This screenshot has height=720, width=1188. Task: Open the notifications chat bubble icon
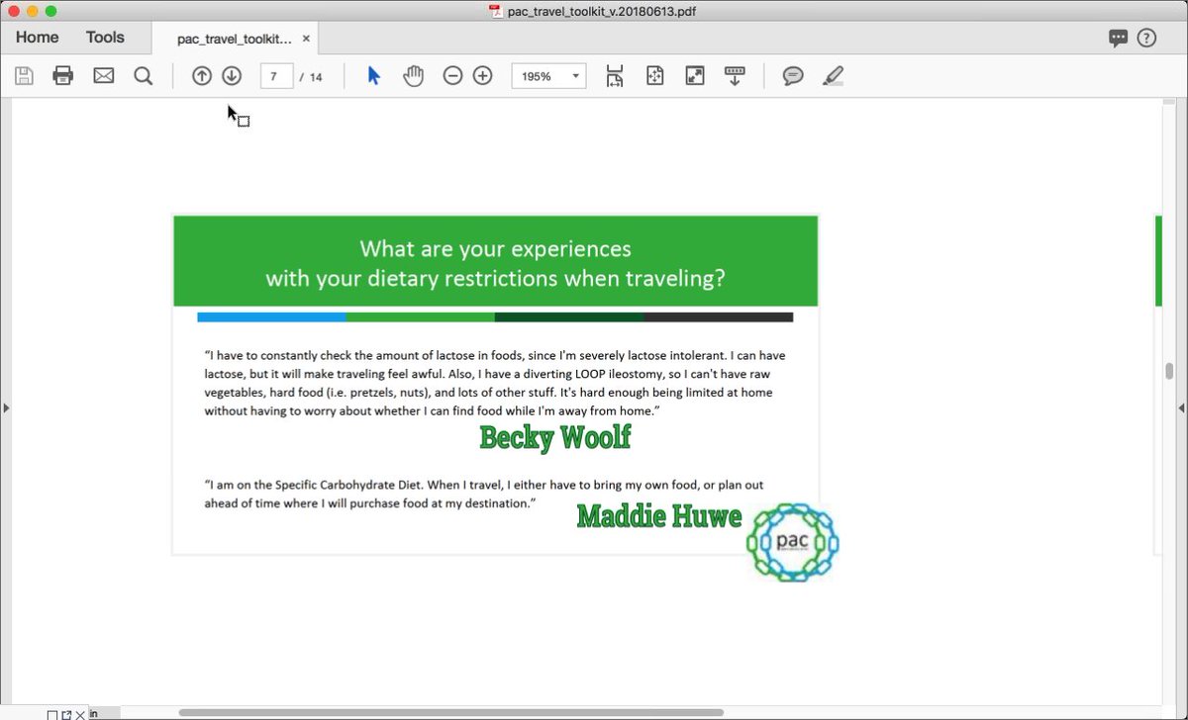tap(1118, 39)
